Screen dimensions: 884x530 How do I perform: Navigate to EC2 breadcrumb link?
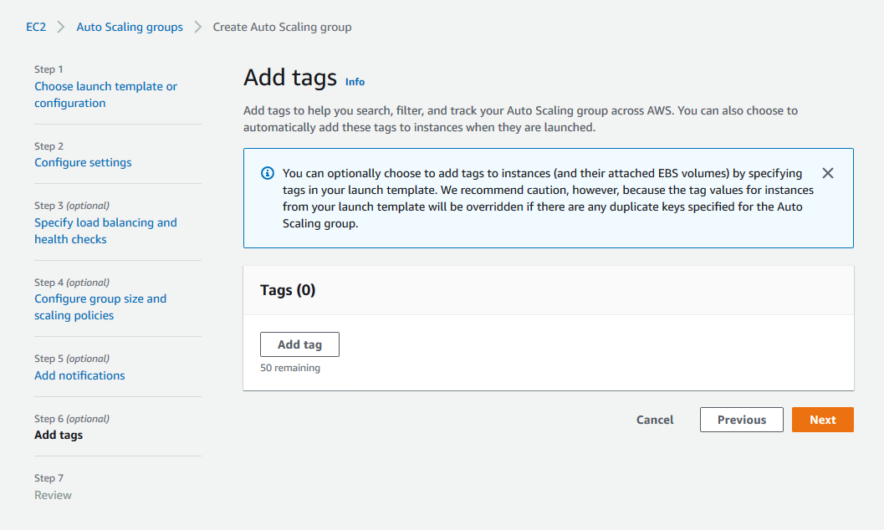[x=36, y=27]
